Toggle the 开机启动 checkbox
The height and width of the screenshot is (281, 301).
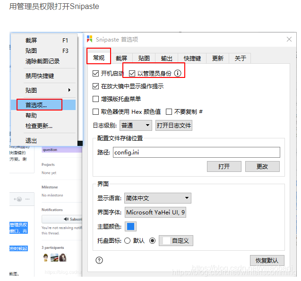[95, 73]
